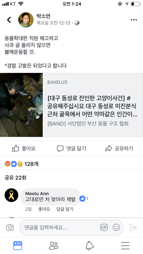This screenshot has width=143, height=254.
Task: Tap the 좋아요 thumbs-up button
Action: coord(24,148)
